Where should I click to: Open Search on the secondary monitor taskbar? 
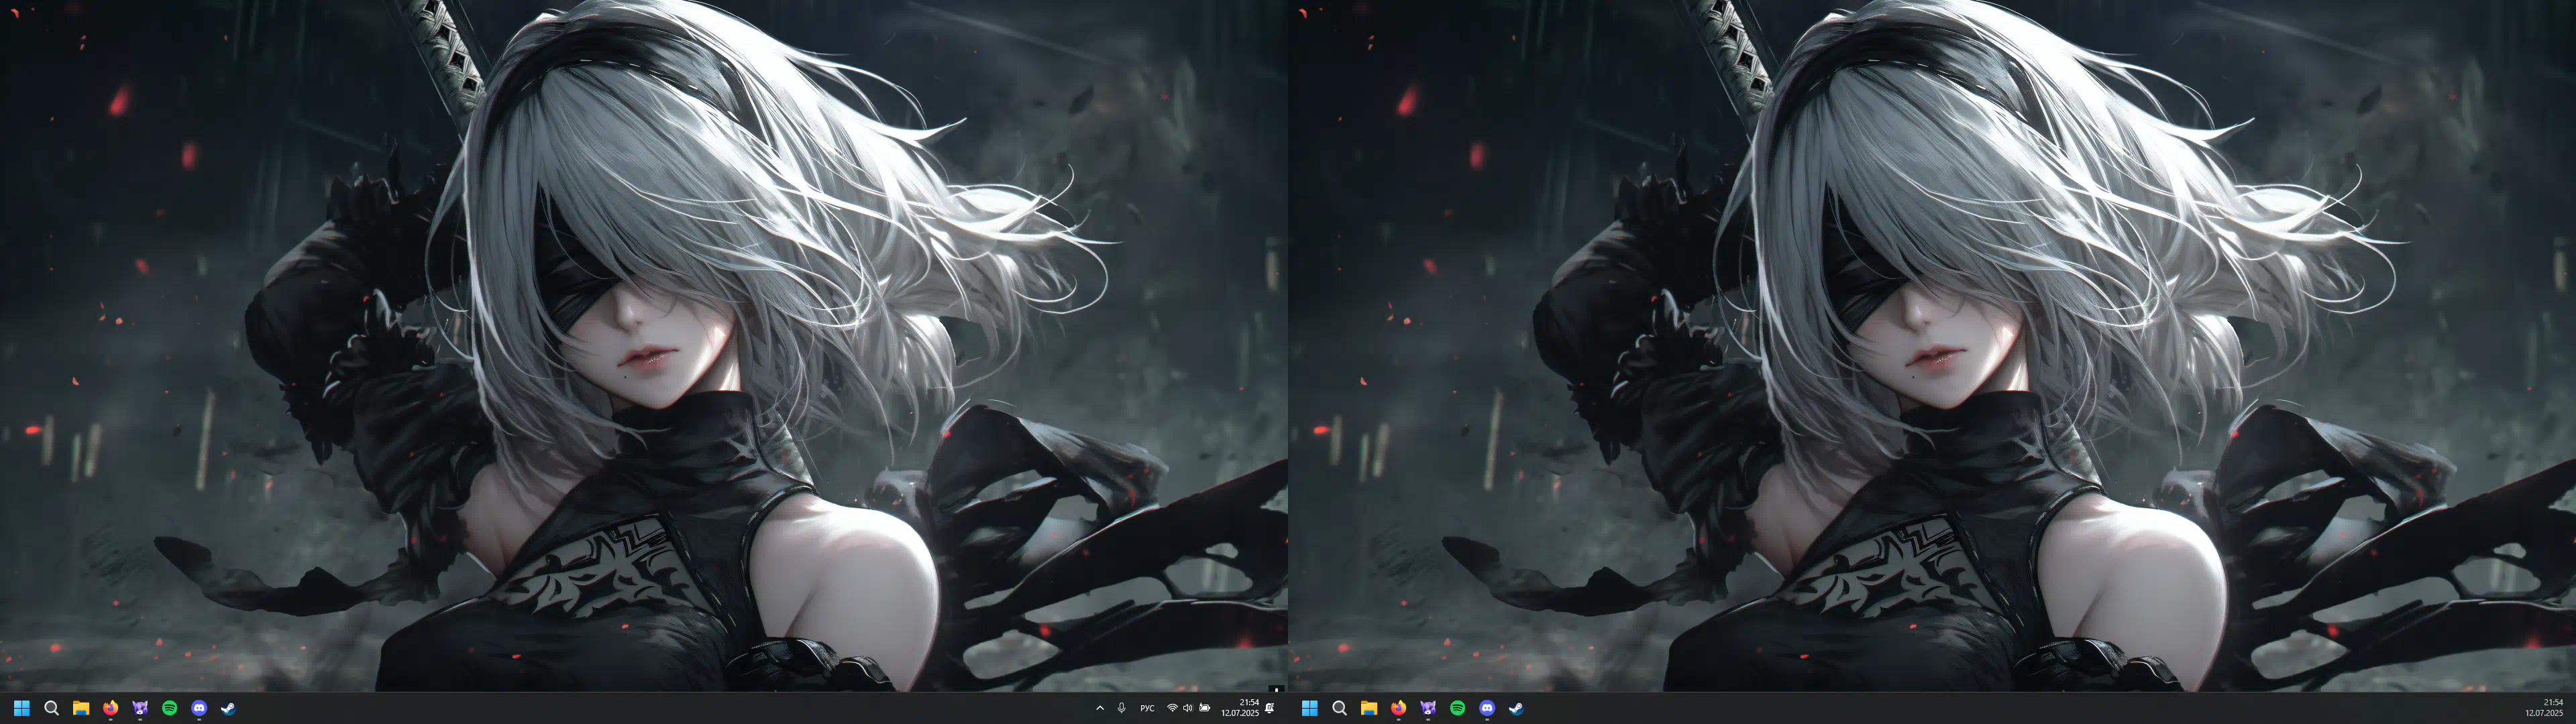coord(1339,708)
